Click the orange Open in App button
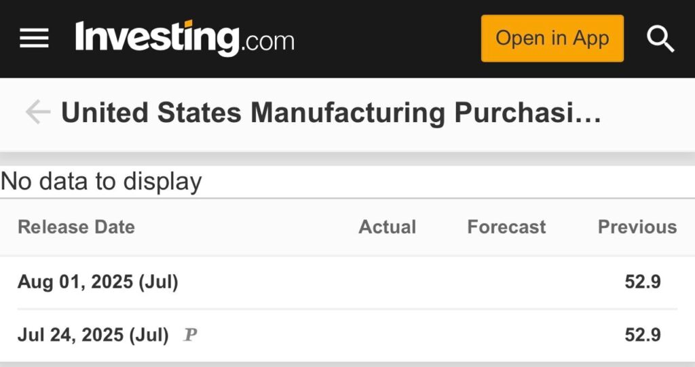 [x=552, y=39]
